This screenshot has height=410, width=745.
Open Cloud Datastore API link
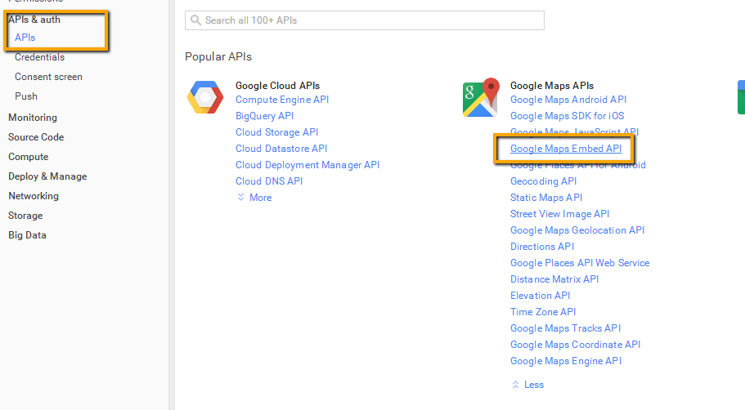point(281,149)
